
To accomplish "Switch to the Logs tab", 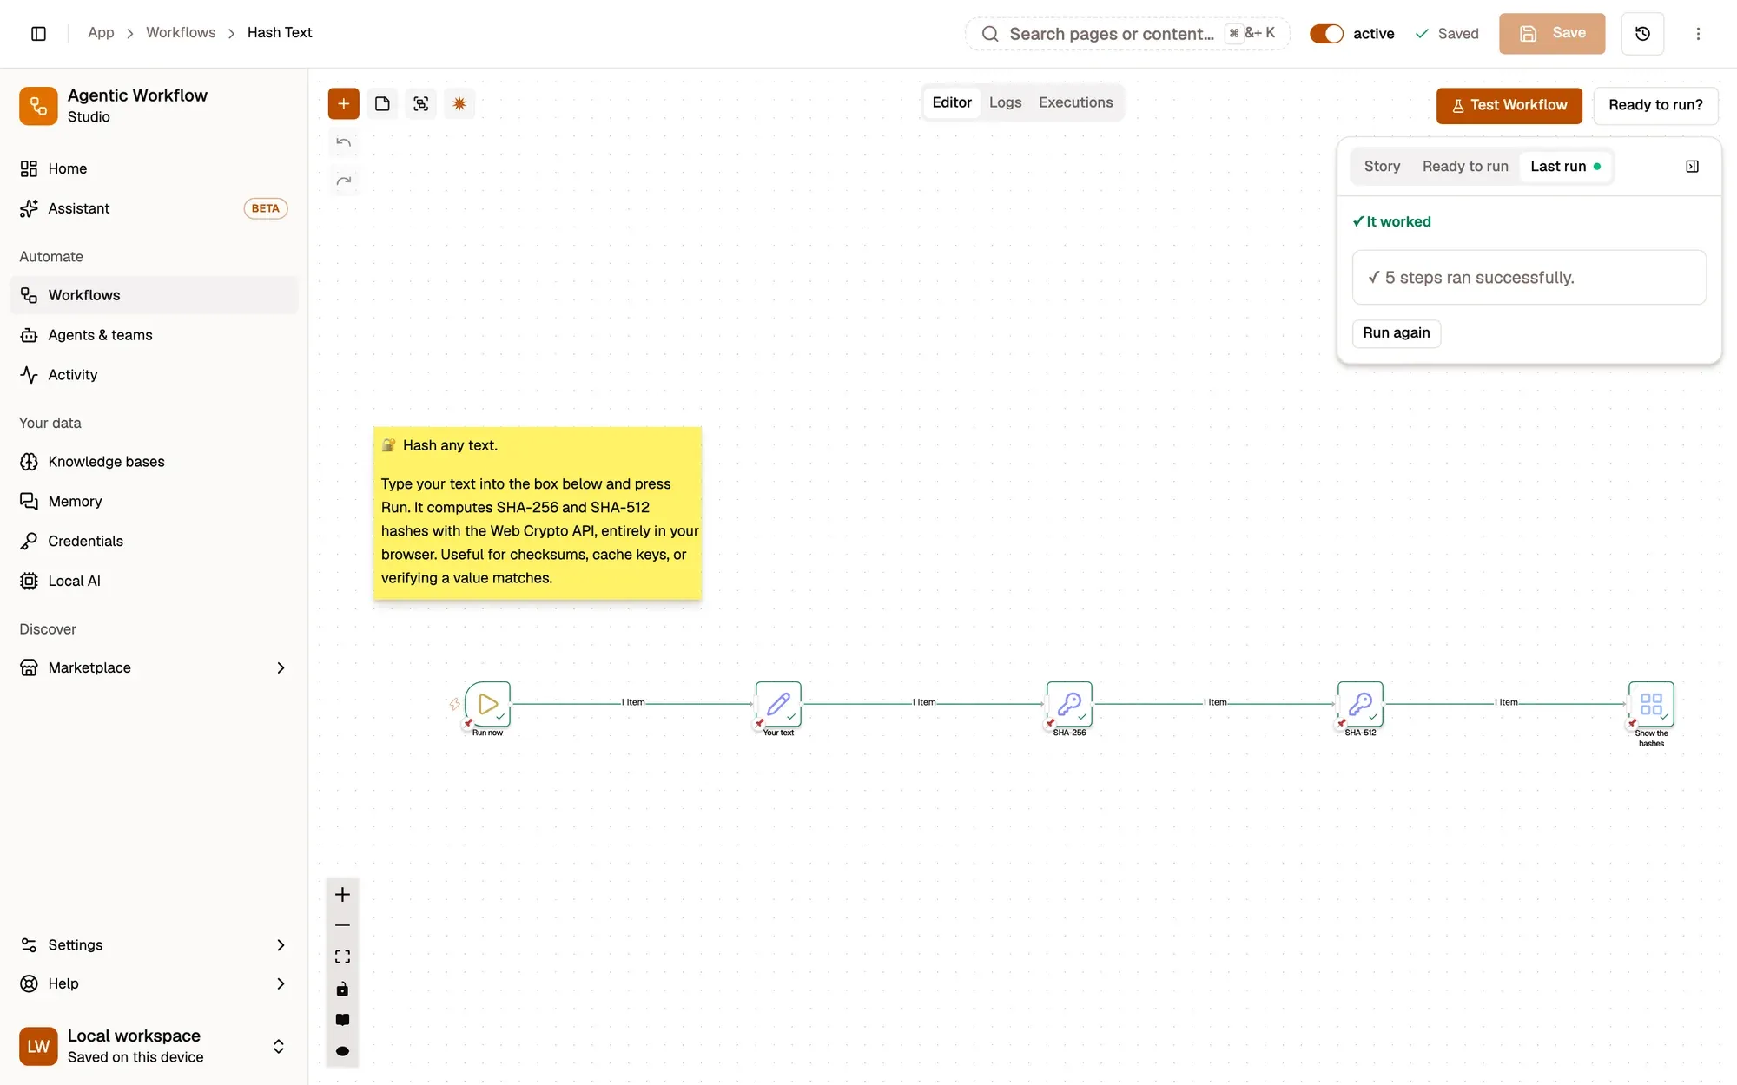I will 1005,102.
